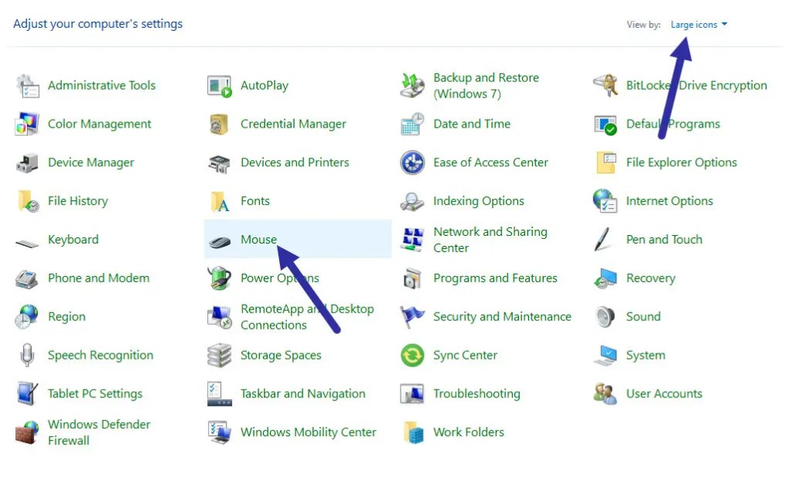Click the Device Manager icon

(27, 163)
